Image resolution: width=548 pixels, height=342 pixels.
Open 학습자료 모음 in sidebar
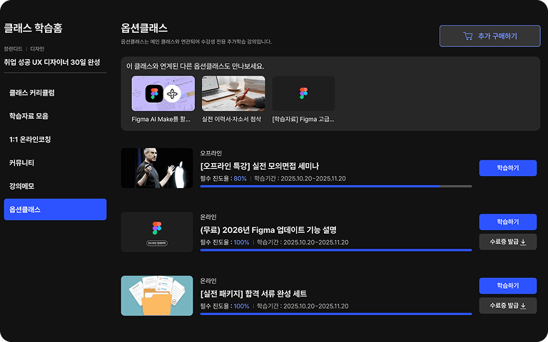(x=29, y=116)
